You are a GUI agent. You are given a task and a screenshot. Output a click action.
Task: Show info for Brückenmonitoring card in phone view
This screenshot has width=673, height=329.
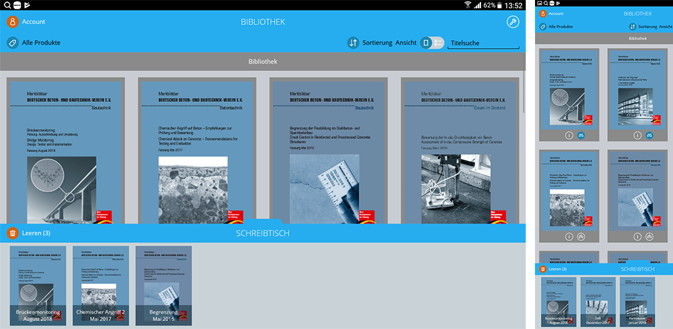pyautogui.click(x=569, y=136)
